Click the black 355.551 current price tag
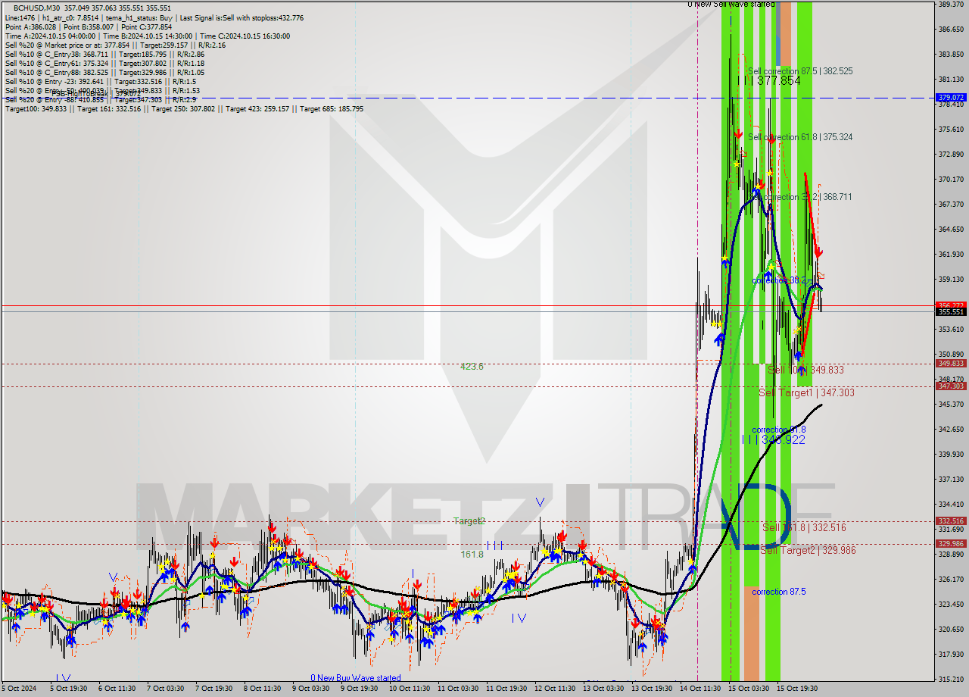This screenshot has height=697, width=969. [x=951, y=311]
